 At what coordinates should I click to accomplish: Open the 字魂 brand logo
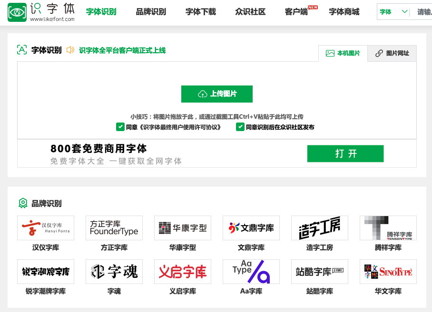pos(114,272)
